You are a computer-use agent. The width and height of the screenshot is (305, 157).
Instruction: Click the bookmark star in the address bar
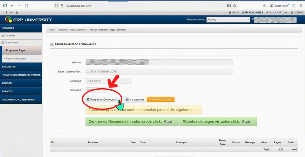[x=234, y=5]
